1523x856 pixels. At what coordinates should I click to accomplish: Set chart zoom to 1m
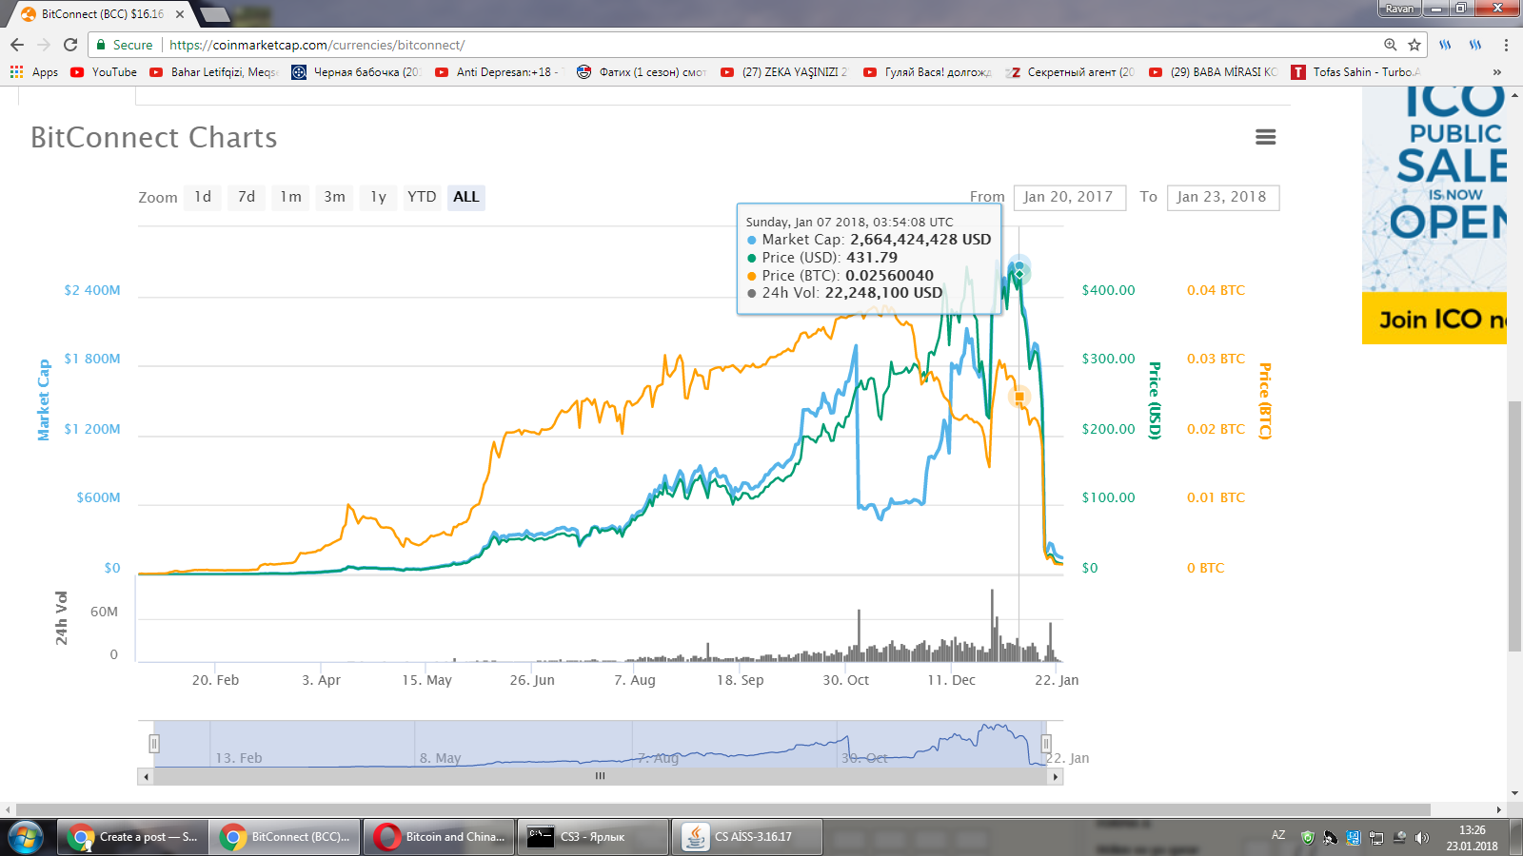coord(290,197)
